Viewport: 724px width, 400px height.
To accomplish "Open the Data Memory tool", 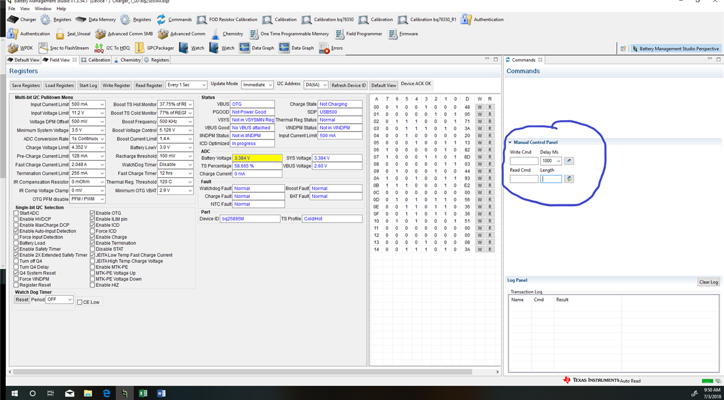I will [95, 19].
